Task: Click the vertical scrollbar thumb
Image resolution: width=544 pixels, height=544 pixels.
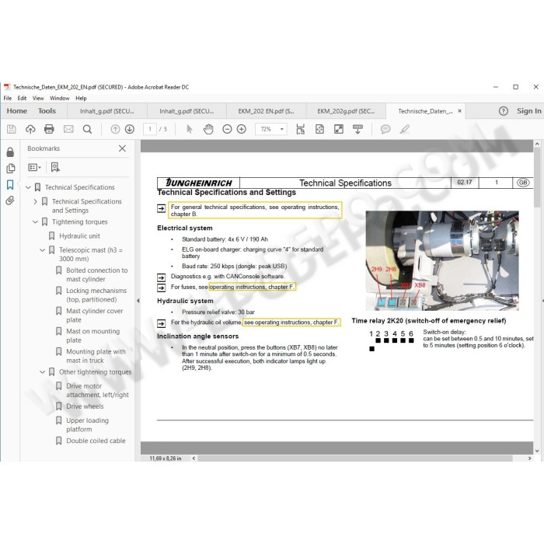Action: pyautogui.click(x=537, y=177)
